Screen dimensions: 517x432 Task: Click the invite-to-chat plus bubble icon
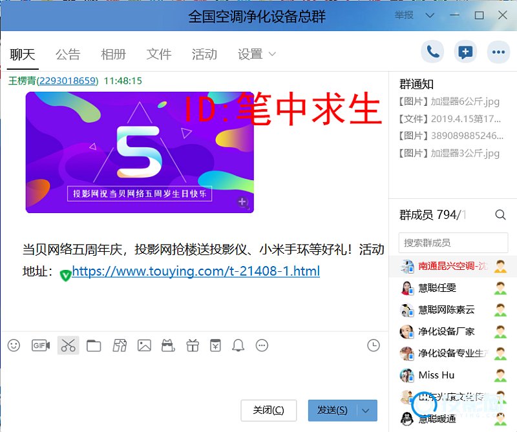pos(465,52)
